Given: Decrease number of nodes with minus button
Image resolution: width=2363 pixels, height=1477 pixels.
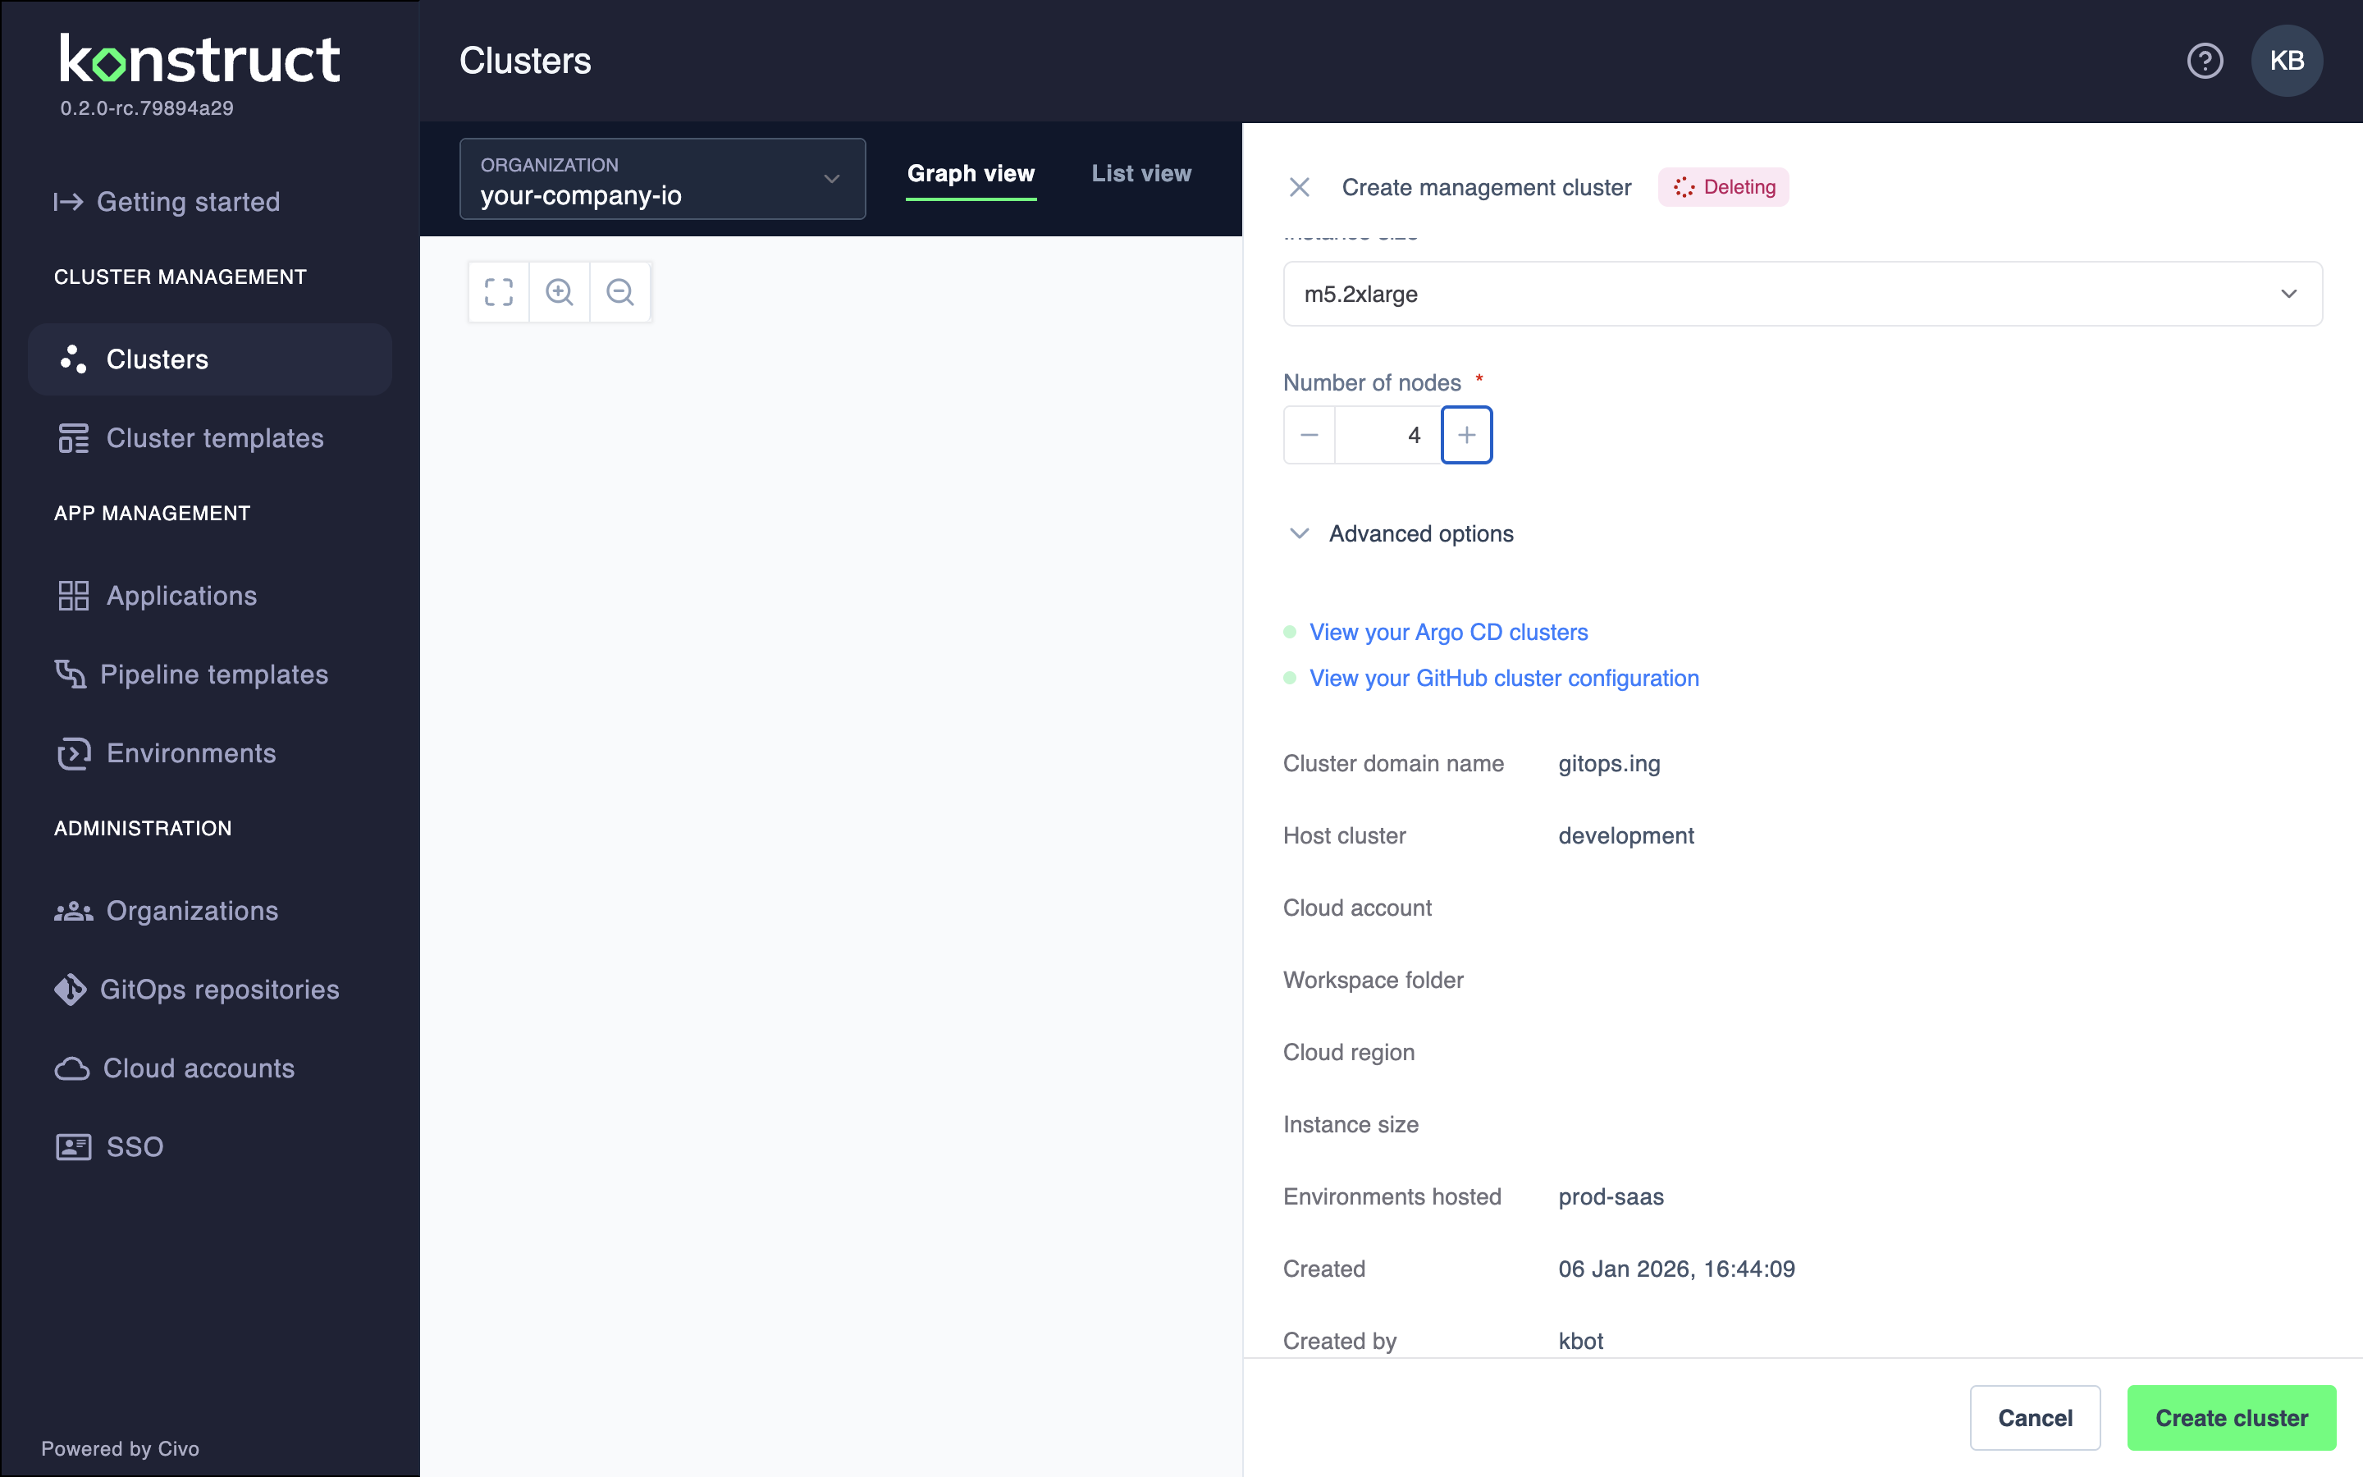Looking at the screenshot, I should [x=1309, y=434].
